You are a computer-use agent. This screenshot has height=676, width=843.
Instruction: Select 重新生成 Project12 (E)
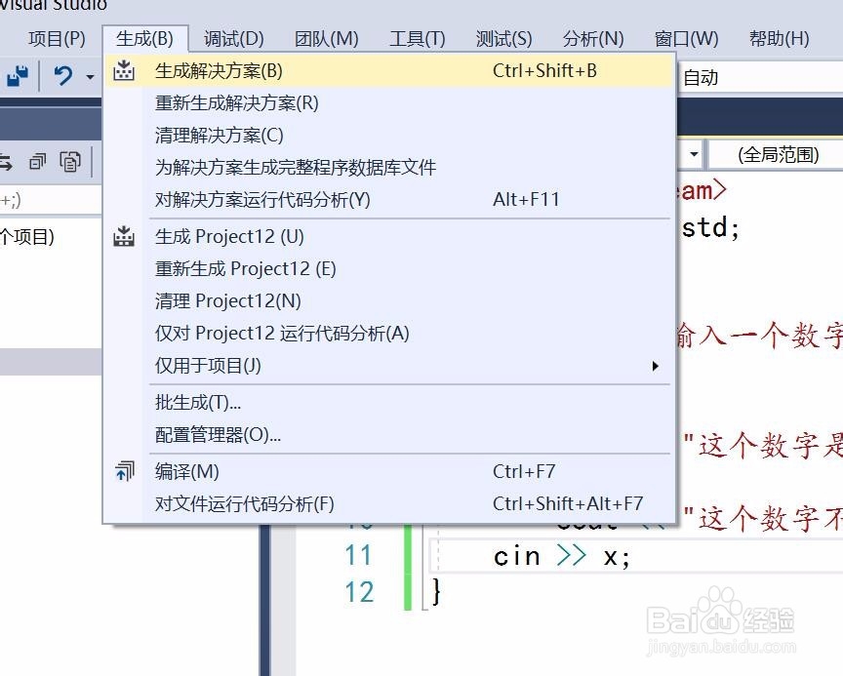coord(389,268)
